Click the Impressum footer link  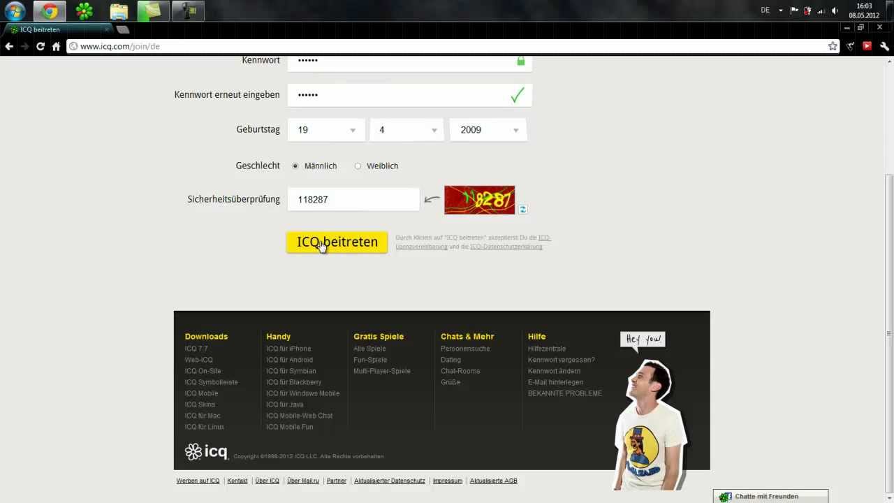pyautogui.click(x=447, y=481)
